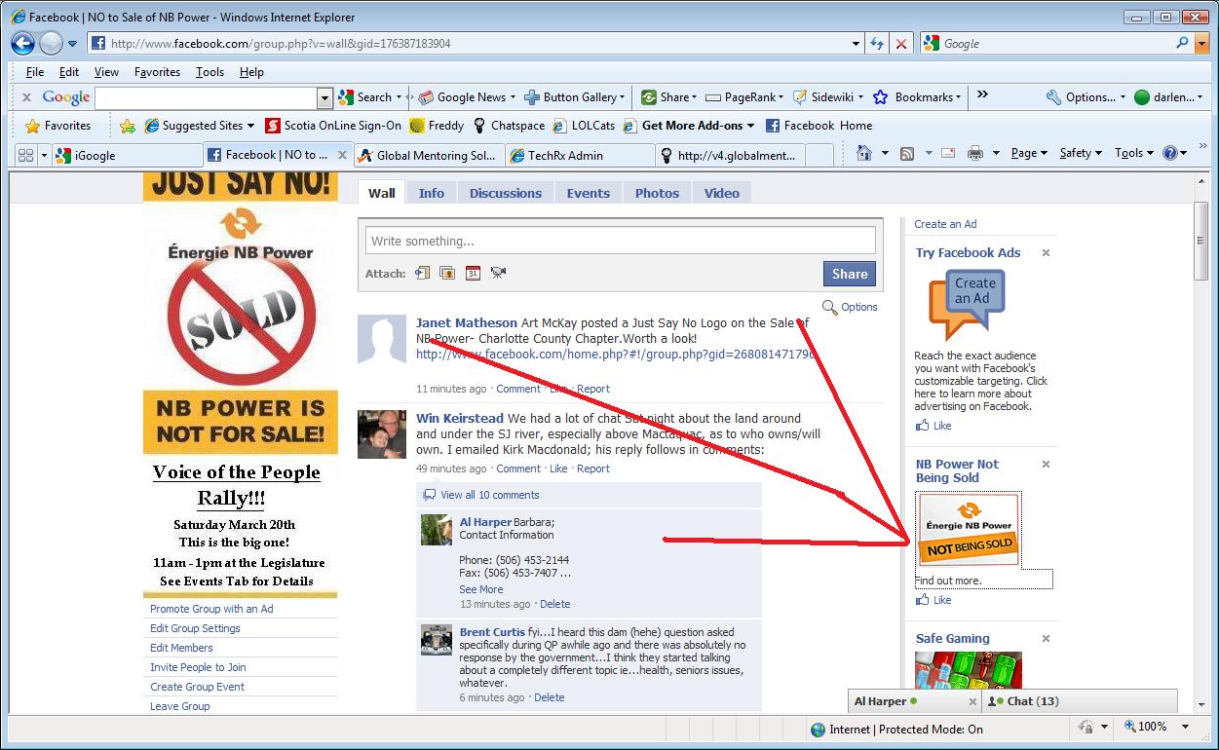Click Leave Group link
Image resolution: width=1219 pixels, height=750 pixels.
(179, 706)
